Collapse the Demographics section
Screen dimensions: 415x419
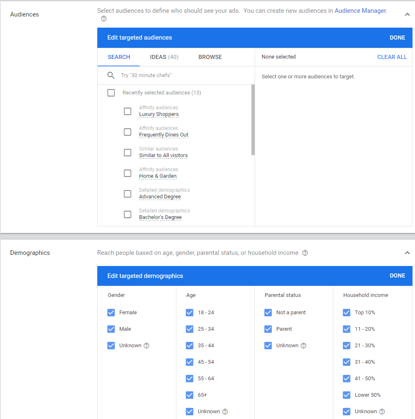point(407,253)
